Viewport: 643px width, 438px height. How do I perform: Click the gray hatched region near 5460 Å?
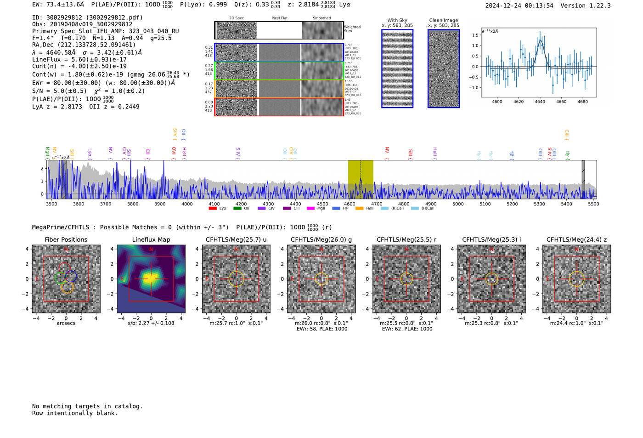coord(583,179)
